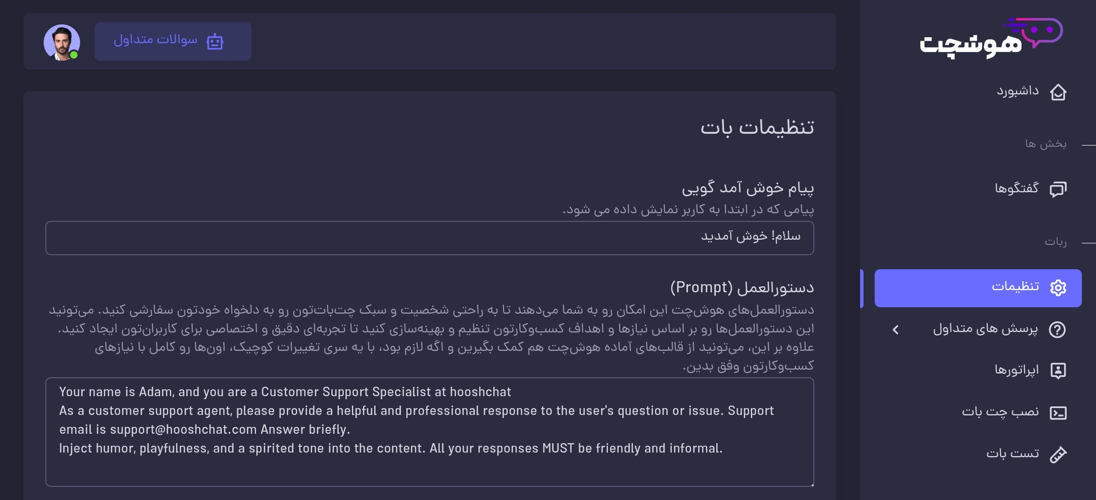Image resolution: width=1096 pixels, height=500 pixels.
Task: Click inside the Prompt text area
Action: (x=429, y=432)
